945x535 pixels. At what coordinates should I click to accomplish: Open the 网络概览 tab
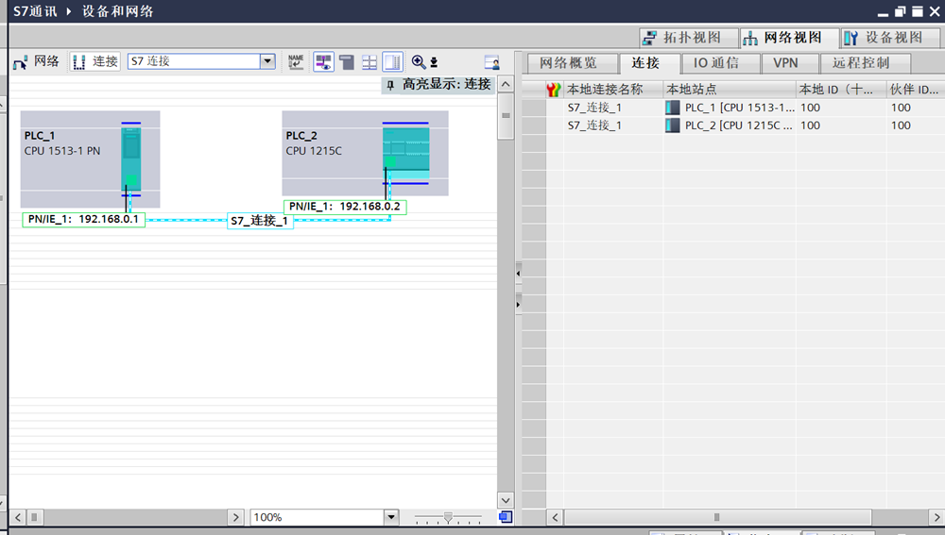tap(568, 63)
